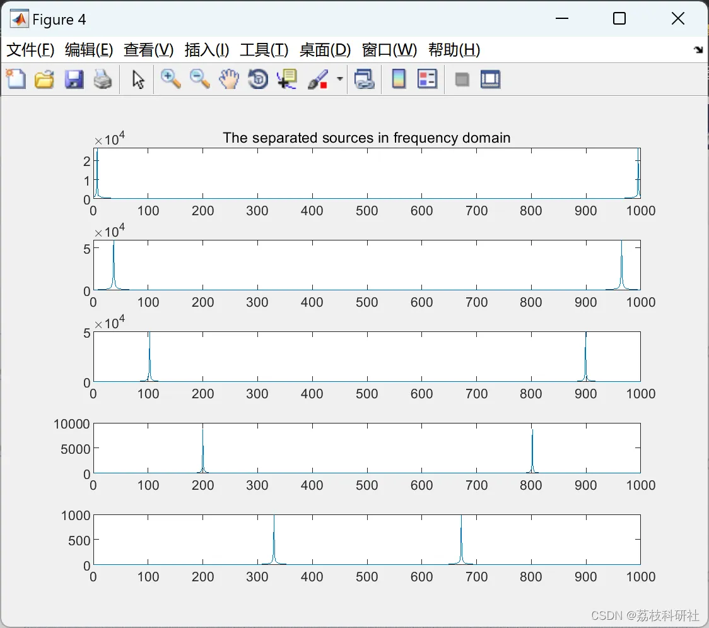Print the figure with the printer icon
Screen dimensions: 709x628
(x=103, y=79)
